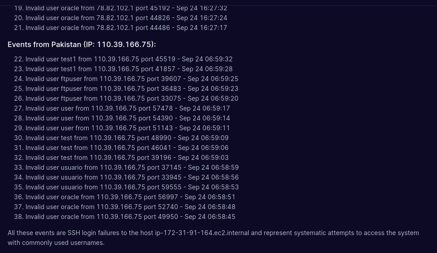Click list item 19 with port 45192

(126, 8)
